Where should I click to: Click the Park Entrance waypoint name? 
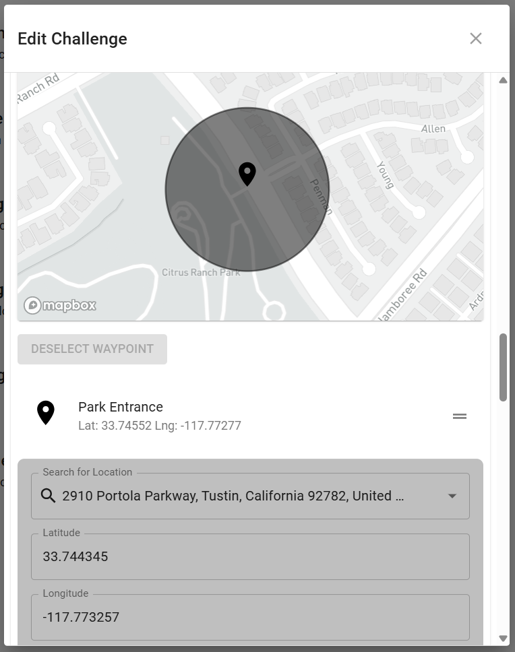click(x=121, y=407)
